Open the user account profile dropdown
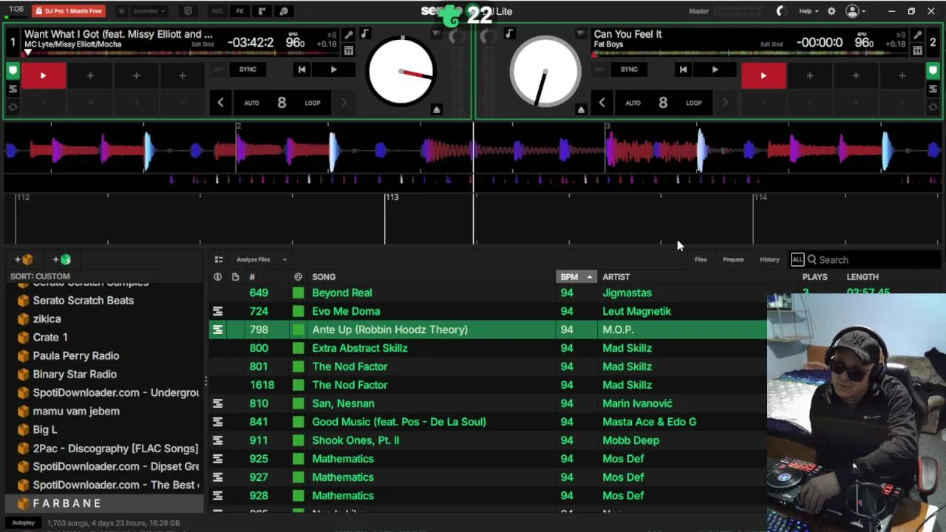Viewport: 946px width, 532px height. click(855, 11)
